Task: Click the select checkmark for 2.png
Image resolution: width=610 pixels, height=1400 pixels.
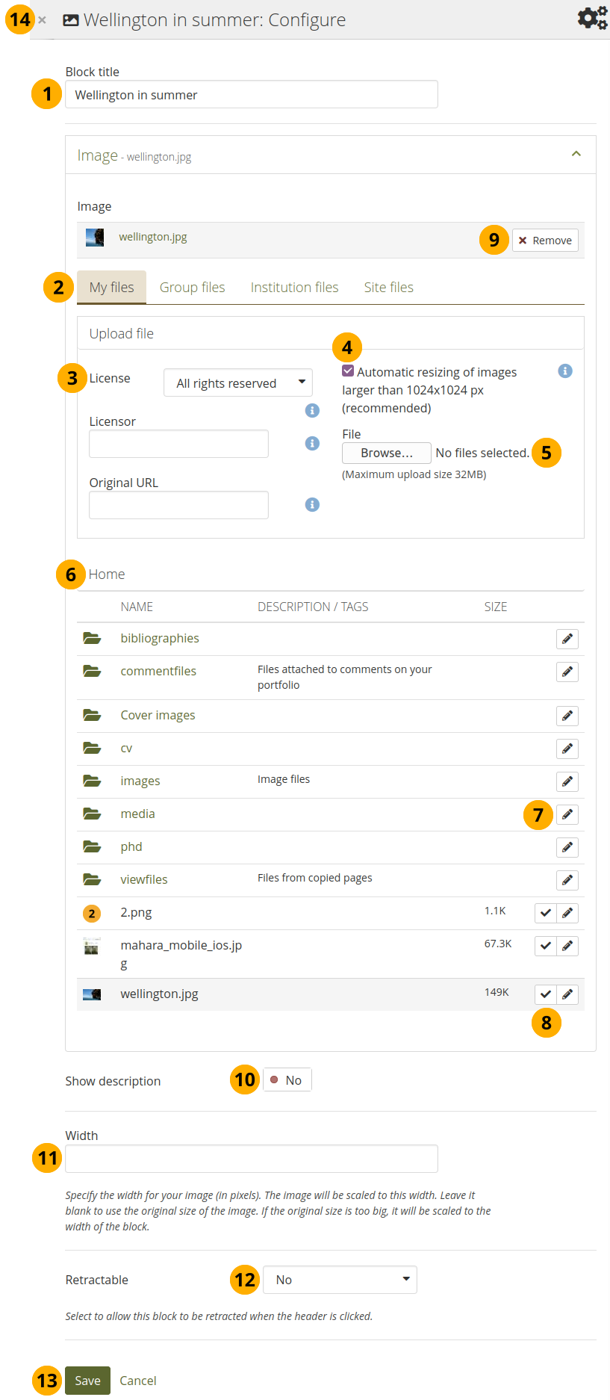Action: (546, 913)
